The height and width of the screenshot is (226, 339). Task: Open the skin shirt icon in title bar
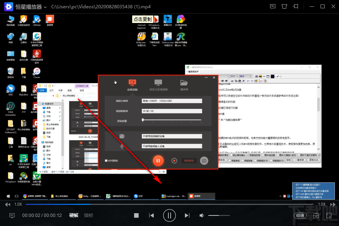[284, 6]
